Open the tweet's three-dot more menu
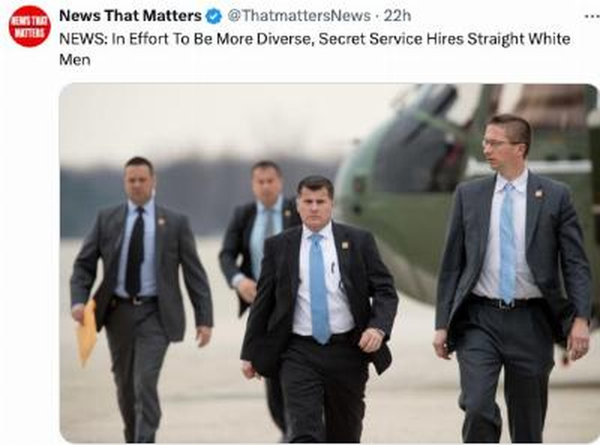The image size is (600, 445). point(592,16)
